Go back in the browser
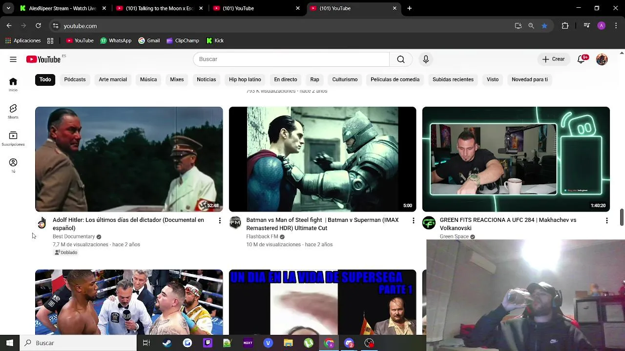The height and width of the screenshot is (351, 625). [9, 26]
